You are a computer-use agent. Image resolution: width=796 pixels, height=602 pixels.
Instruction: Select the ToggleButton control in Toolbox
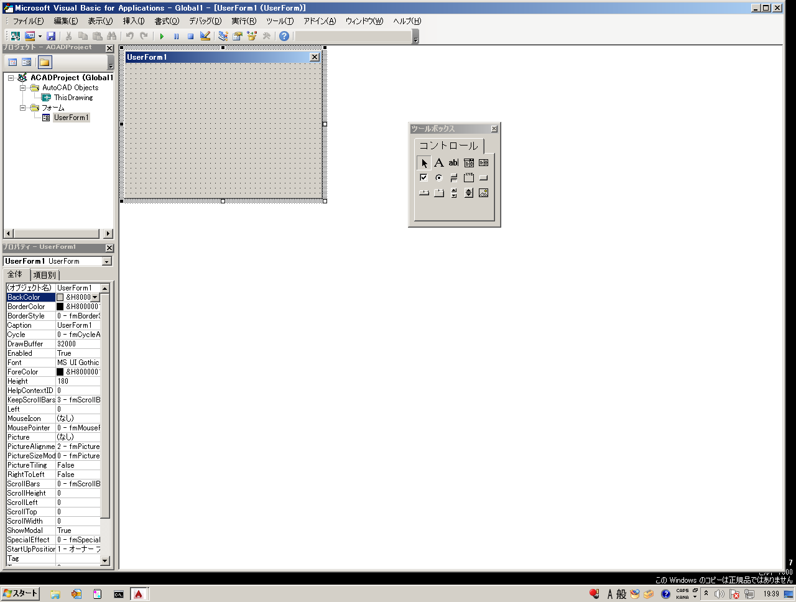454,178
